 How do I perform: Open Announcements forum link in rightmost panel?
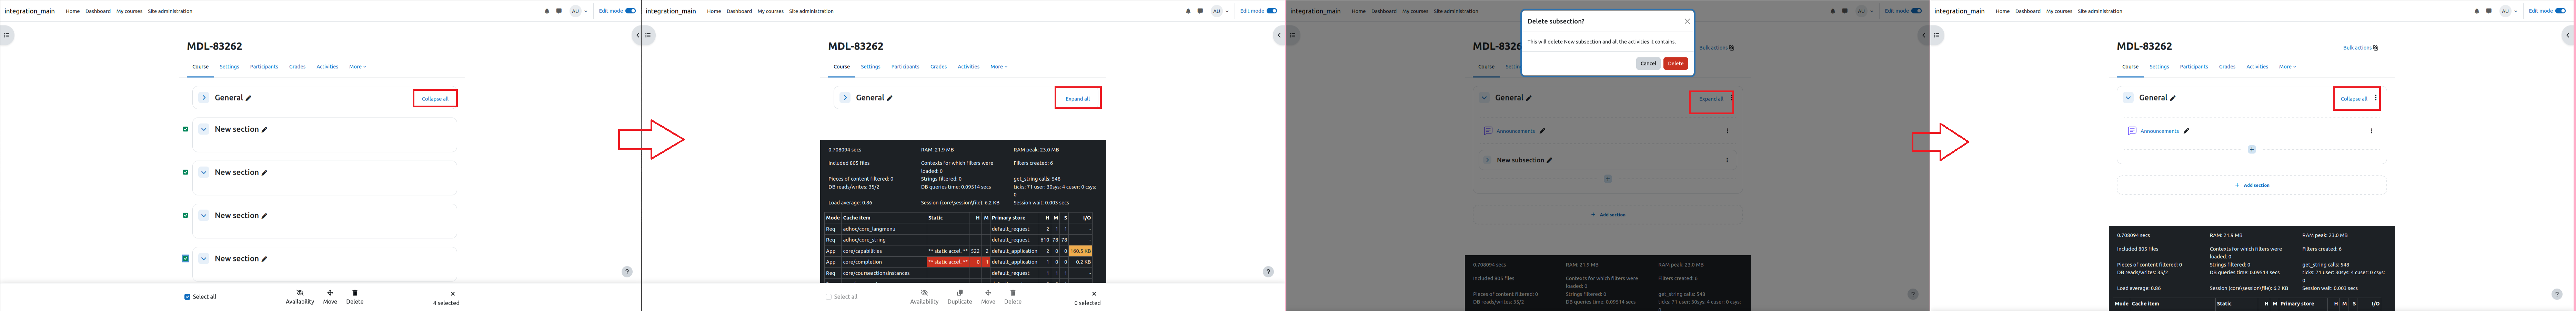(2160, 131)
